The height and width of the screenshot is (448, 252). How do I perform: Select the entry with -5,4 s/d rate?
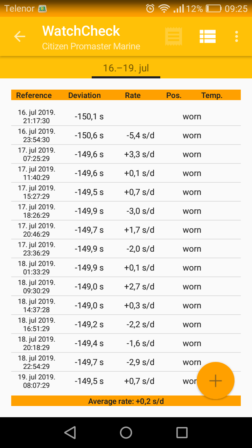[x=126, y=136]
